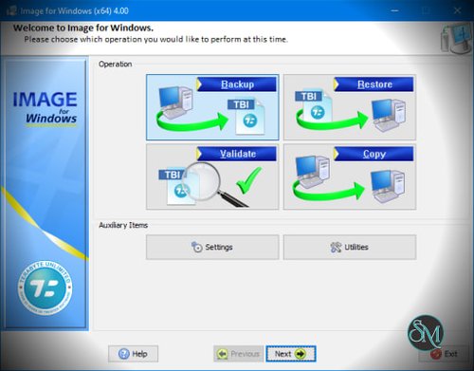Open the Settings auxiliary item
Viewport: 474px width, 371px height.
tap(212, 247)
